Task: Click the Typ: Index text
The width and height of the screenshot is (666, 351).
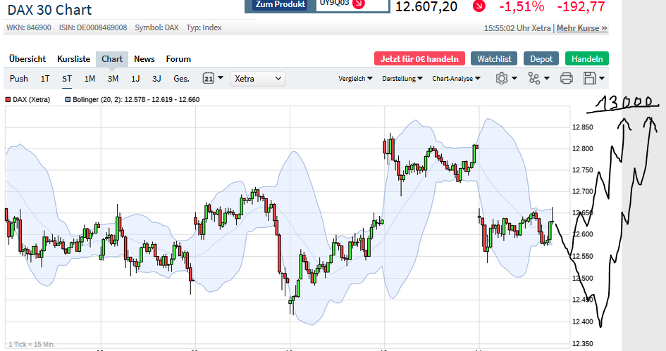Action: [204, 27]
